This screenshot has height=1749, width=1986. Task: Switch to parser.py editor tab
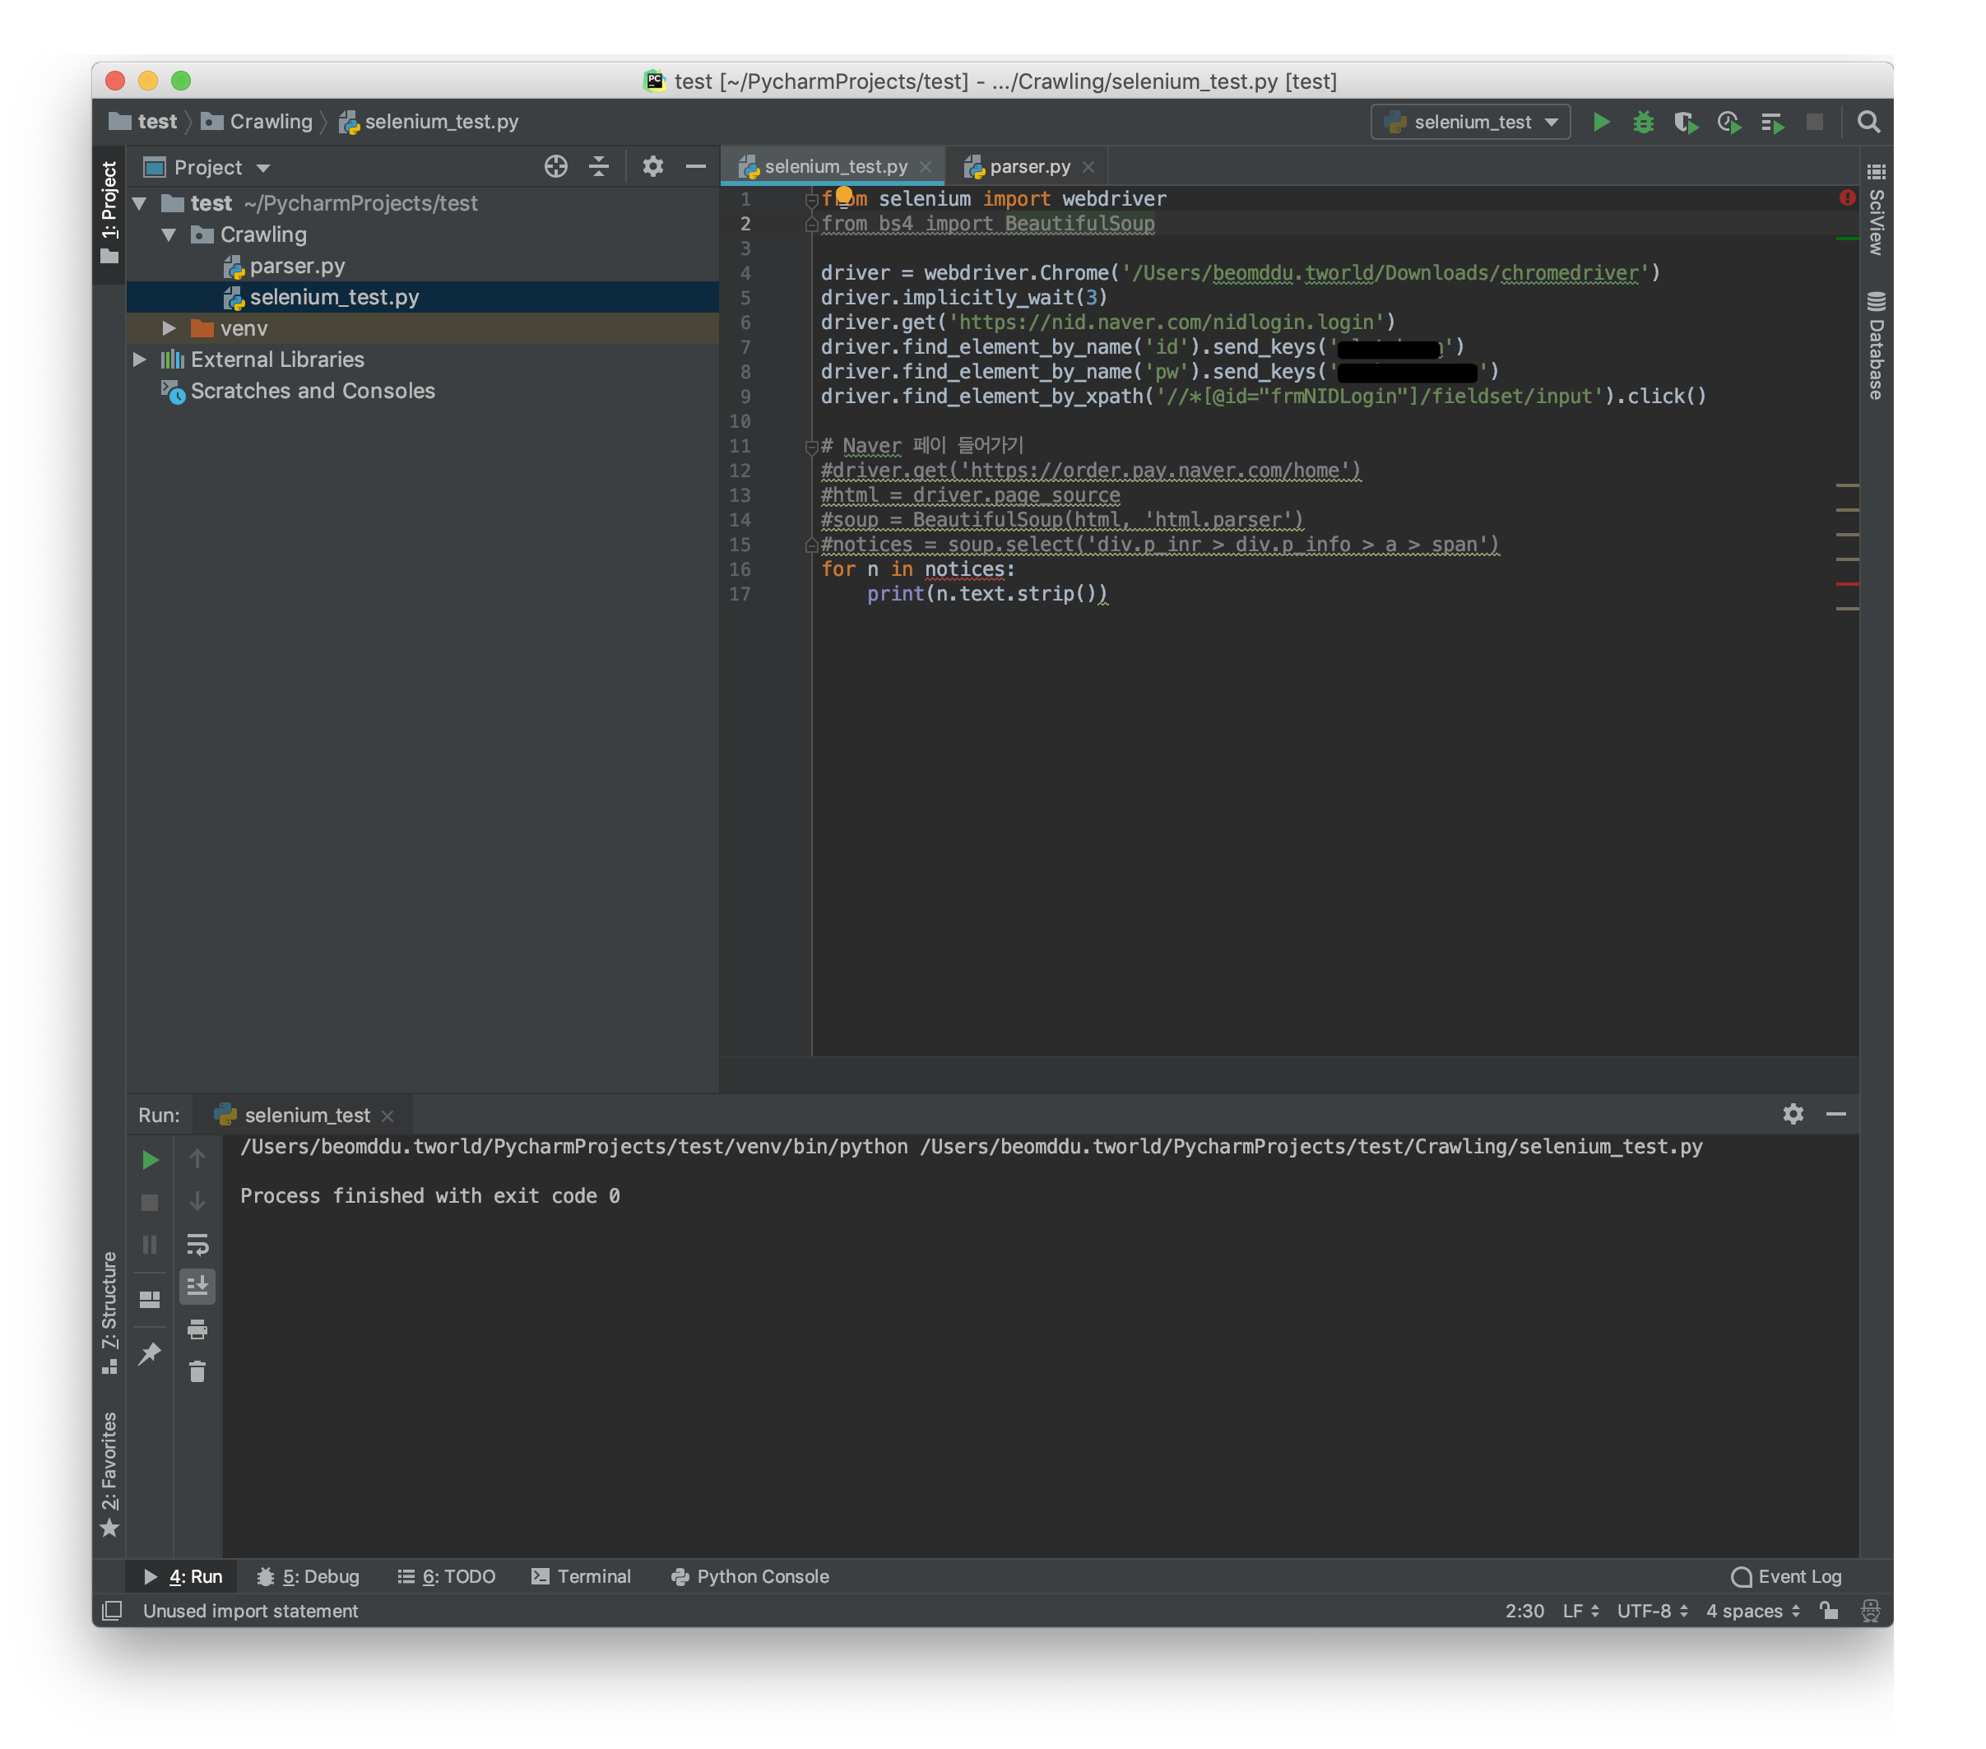(x=1029, y=166)
